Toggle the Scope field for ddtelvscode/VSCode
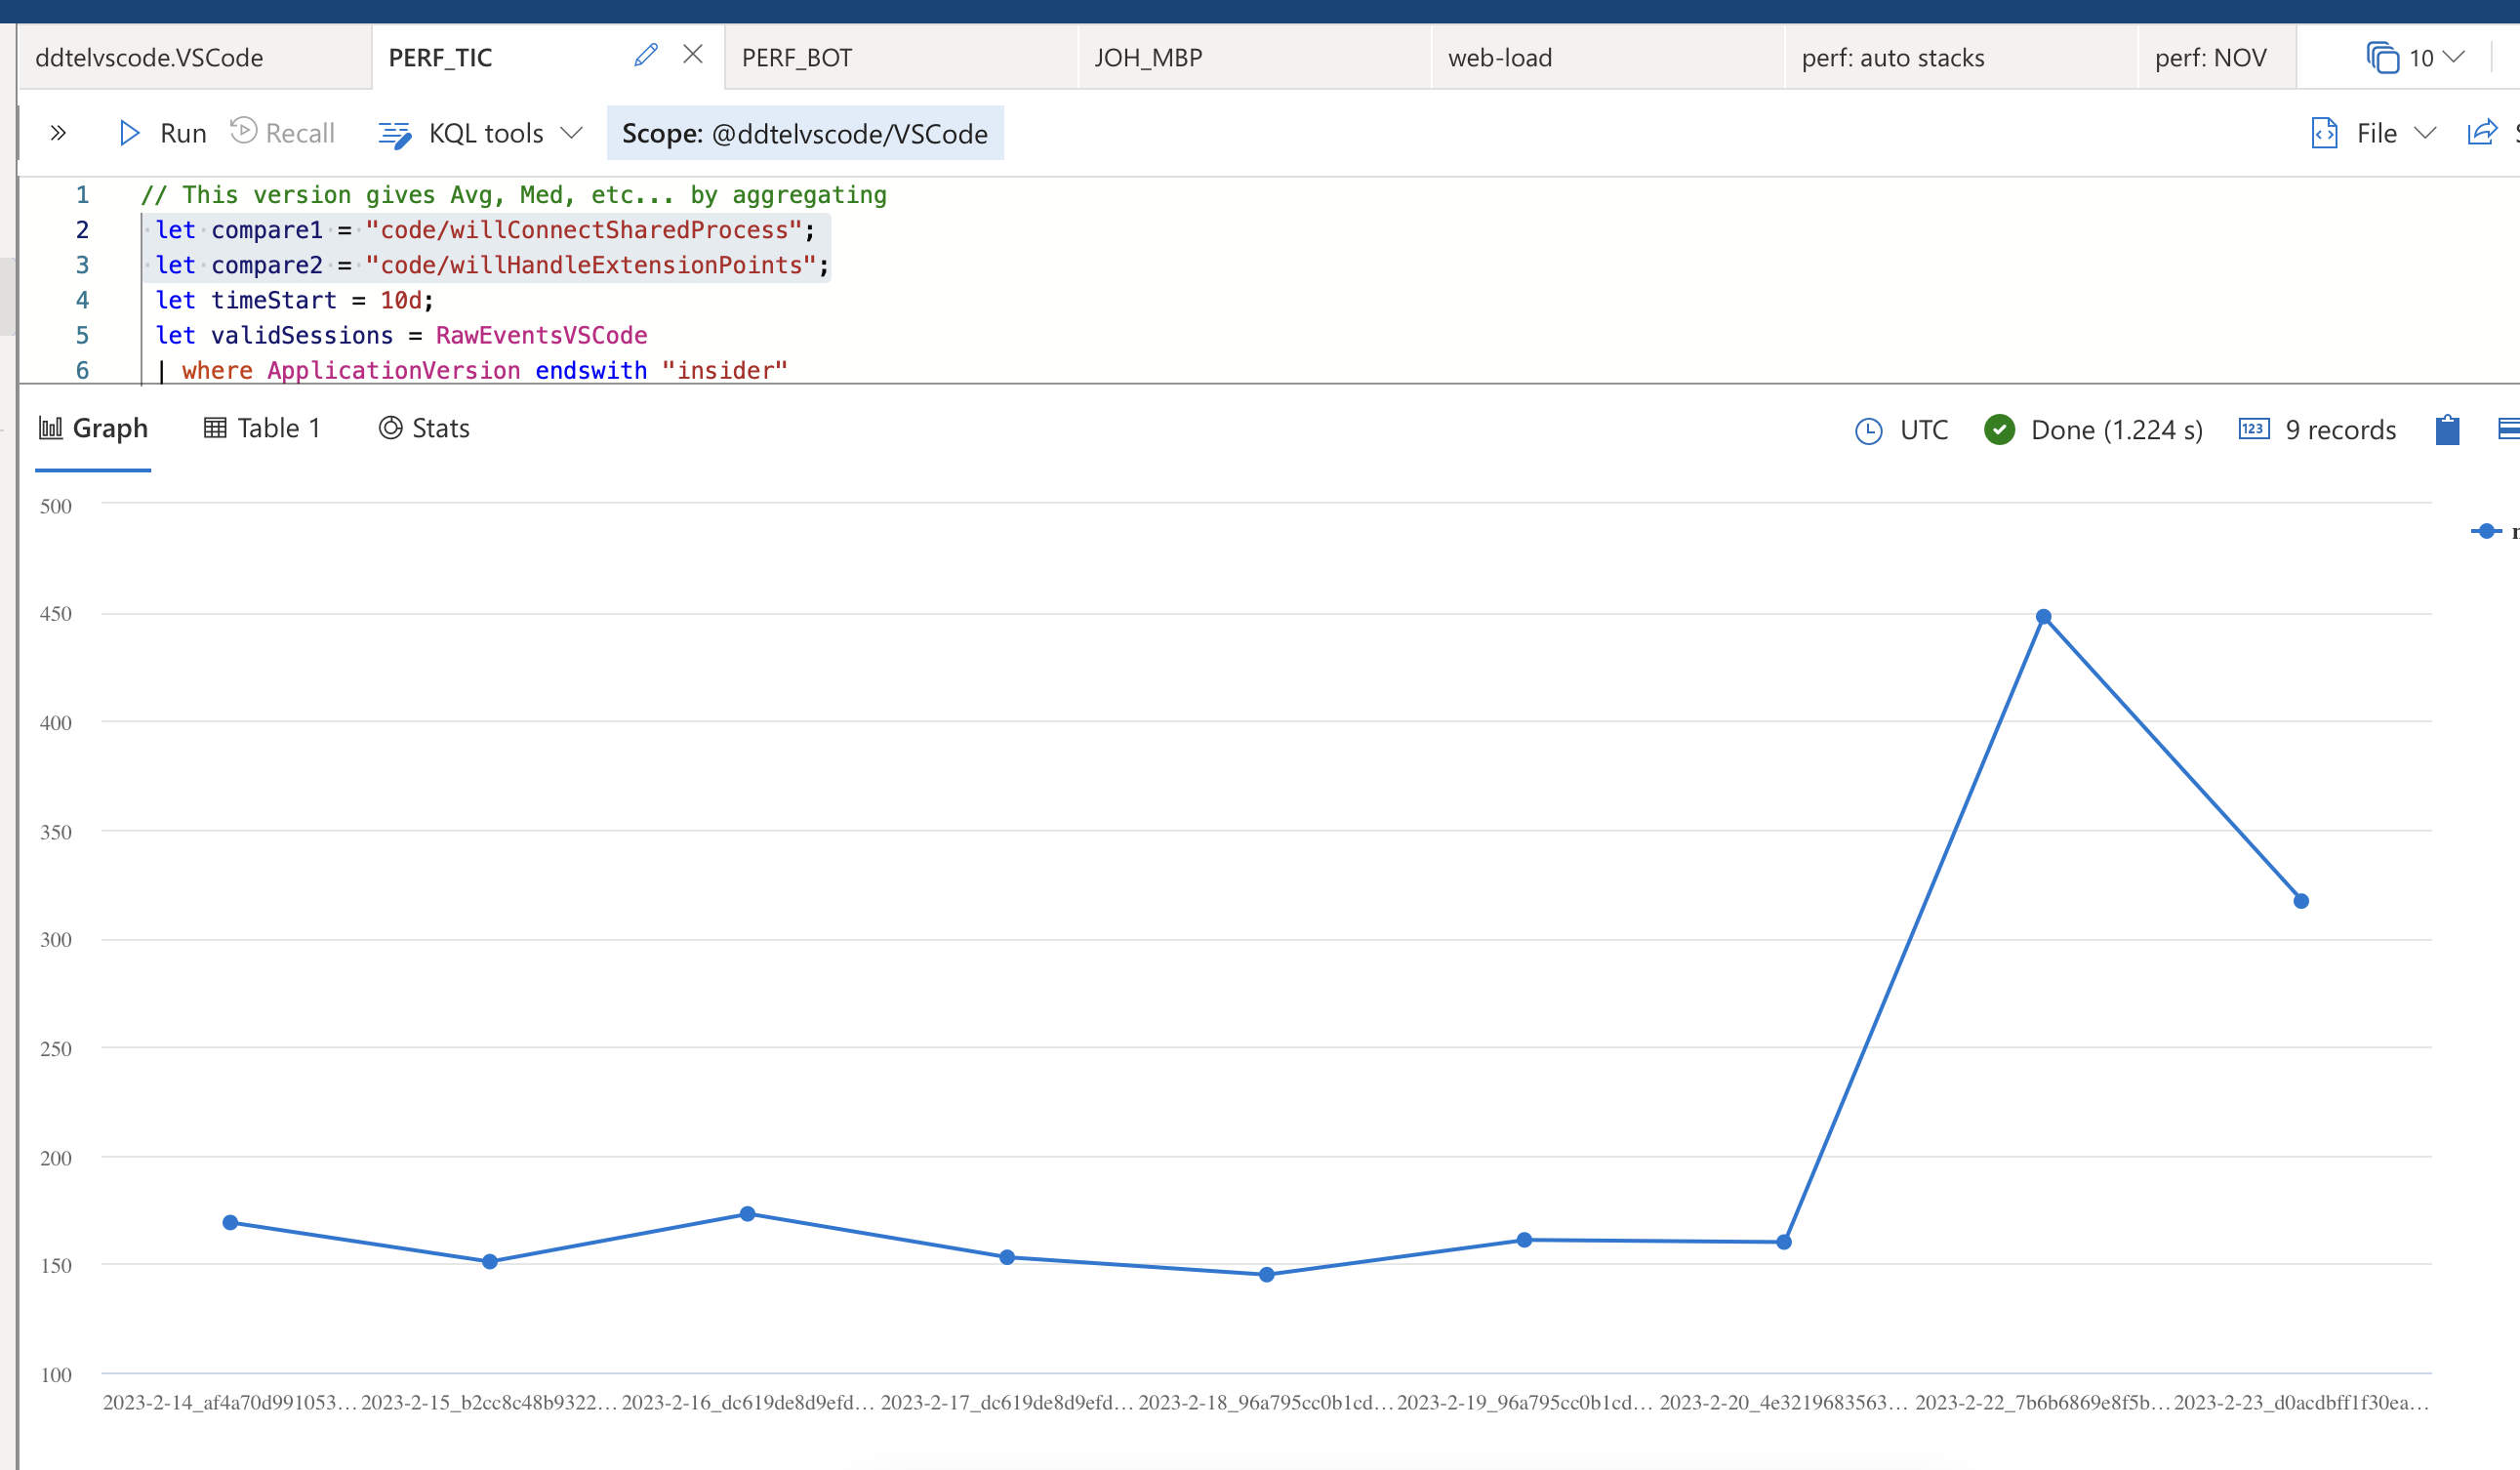This screenshot has height=1470, width=2520. 805,133
